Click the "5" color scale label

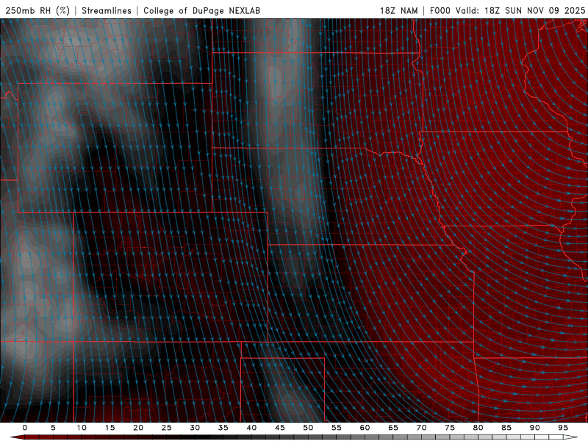pyautogui.click(x=53, y=428)
